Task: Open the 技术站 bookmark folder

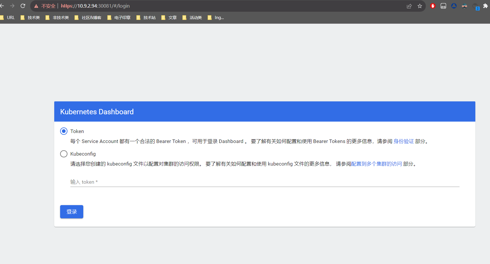Action: (x=146, y=18)
